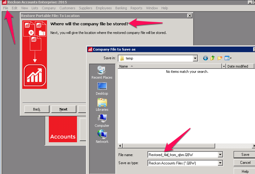255x174 pixels.
Task: Open the Window menu
Action: coord(152,8)
